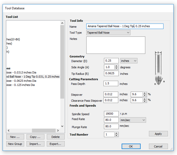This screenshot has width=177, height=155.
Task: Click the Apply button
Action: [x=158, y=134]
